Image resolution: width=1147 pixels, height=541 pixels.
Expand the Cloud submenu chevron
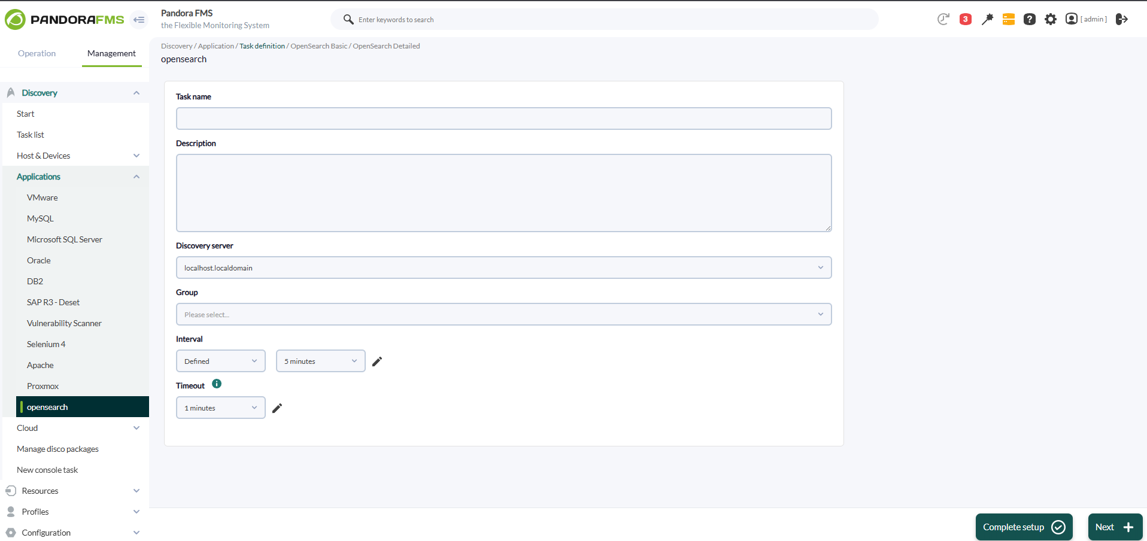pyautogui.click(x=136, y=428)
